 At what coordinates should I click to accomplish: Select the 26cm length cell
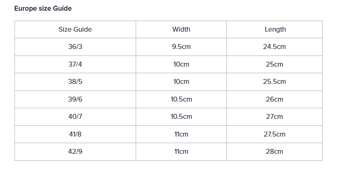click(x=275, y=100)
